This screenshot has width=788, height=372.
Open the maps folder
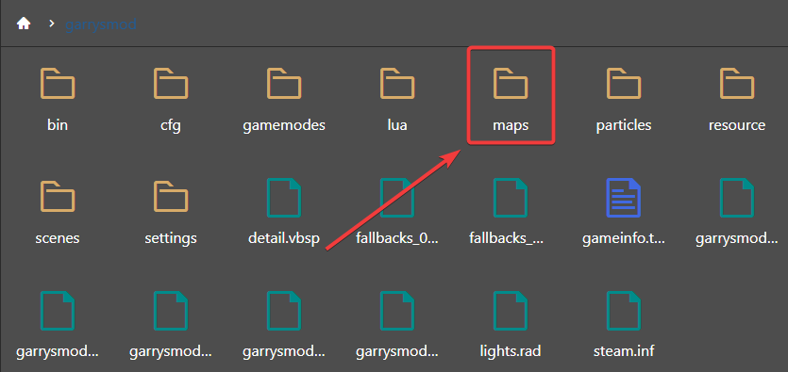pos(511,100)
